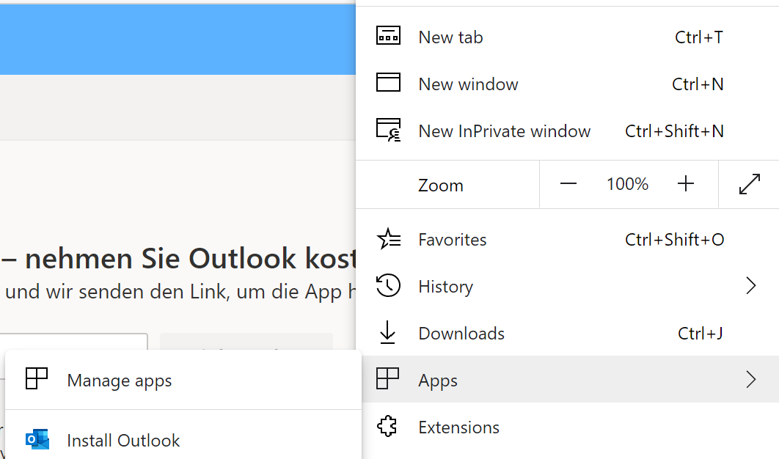Zoom in with the plus button
The image size is (779, 459).
pyautogui.click(x=686, y=184)
